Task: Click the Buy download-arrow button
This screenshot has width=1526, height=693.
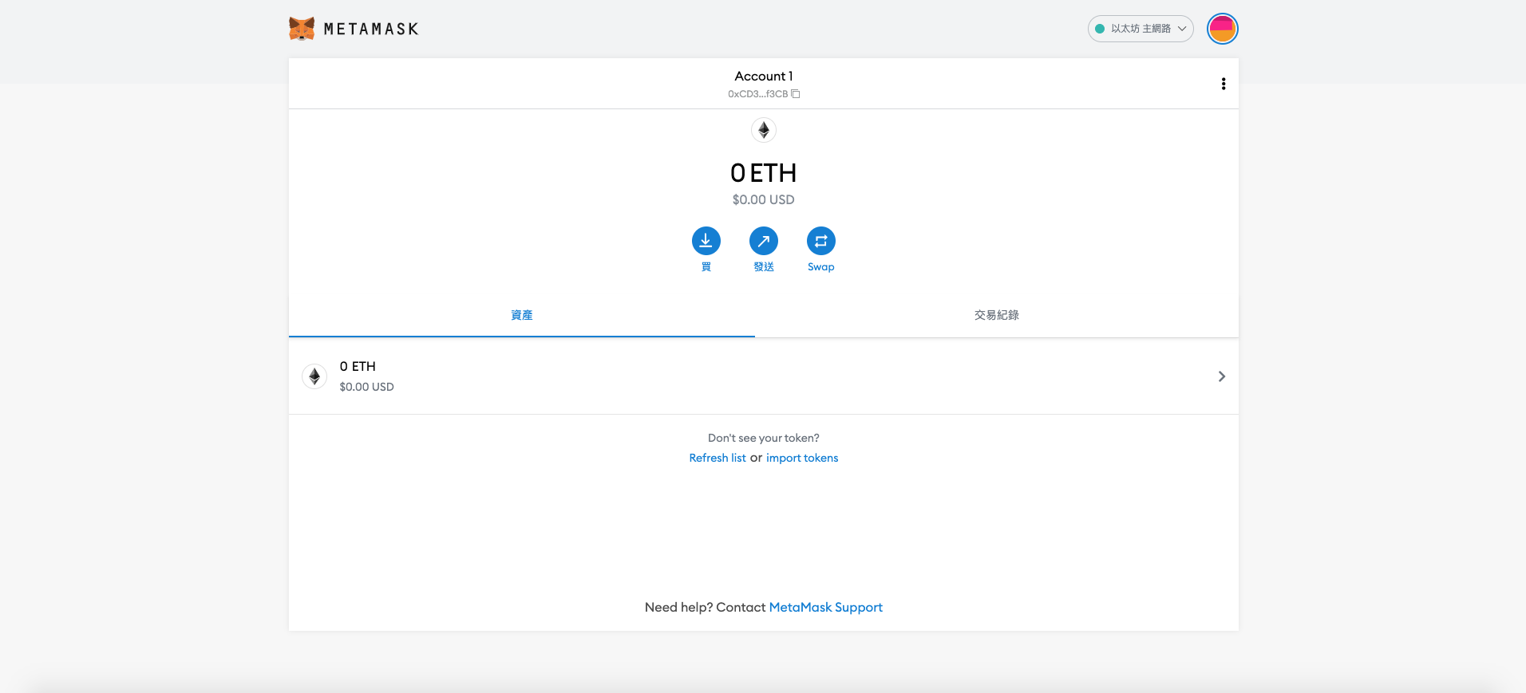Action: tap(706, 241)
